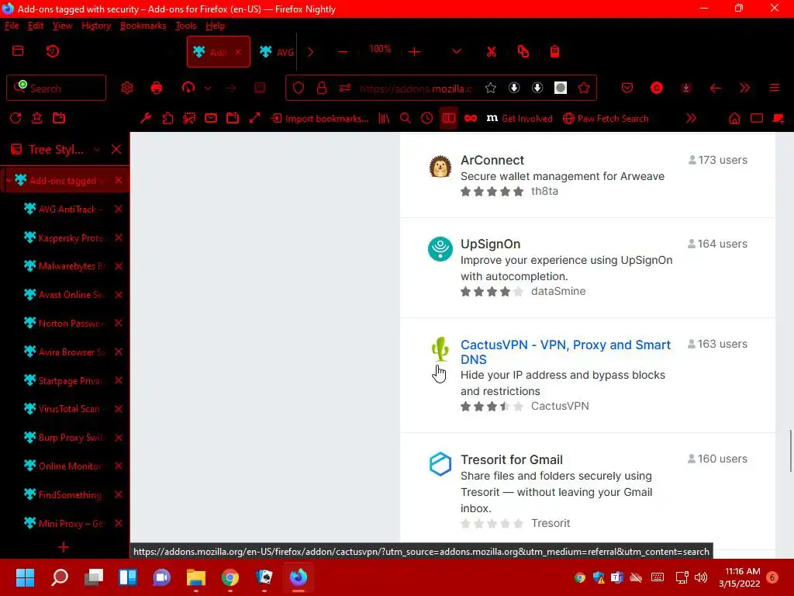Focus the Search input field
This screenshot has width=794, height=596.
tap(56, 88)
